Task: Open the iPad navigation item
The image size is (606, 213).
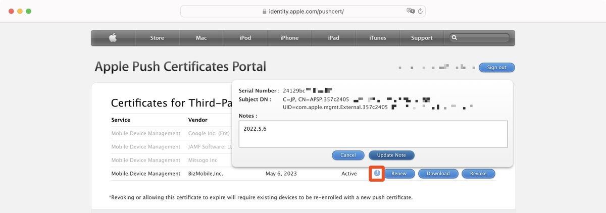Action: click(333, 38)
